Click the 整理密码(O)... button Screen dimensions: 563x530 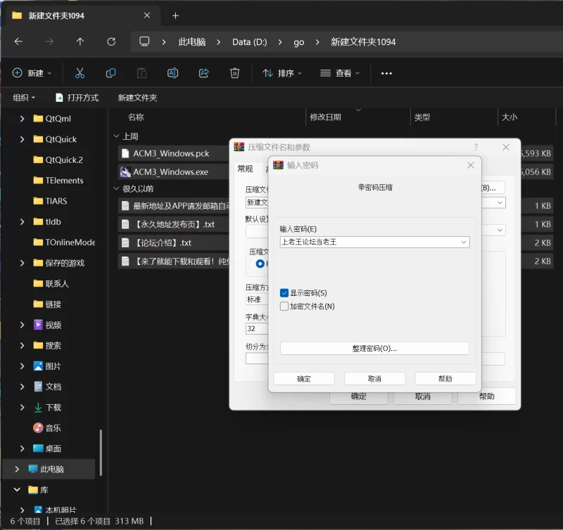tap(374, 348)
